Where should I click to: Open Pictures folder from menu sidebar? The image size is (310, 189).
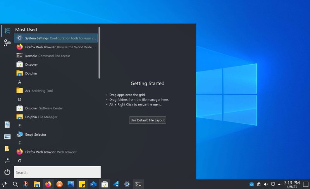click(x=7, y=136)
